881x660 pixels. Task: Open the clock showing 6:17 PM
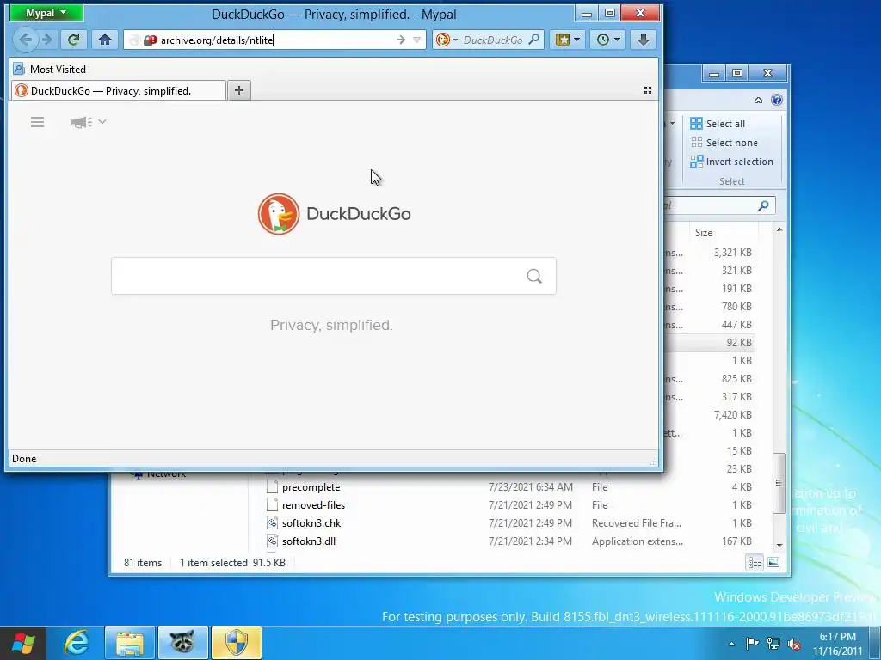pyautogui.click(x=837, y=644)
